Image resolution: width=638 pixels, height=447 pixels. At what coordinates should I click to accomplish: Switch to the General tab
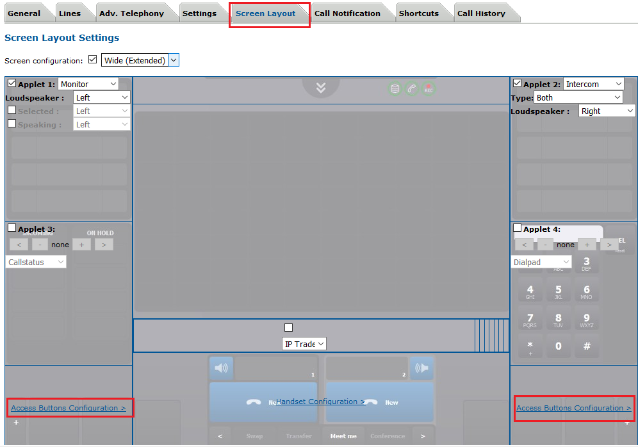click(24, 13)
